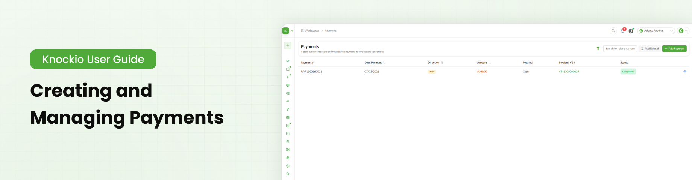Image resolution: width=692 pixels, height=180 pixels.
Task: Open the checkmark tasks icon in sidebar
Action: click(x=288, y=133)
